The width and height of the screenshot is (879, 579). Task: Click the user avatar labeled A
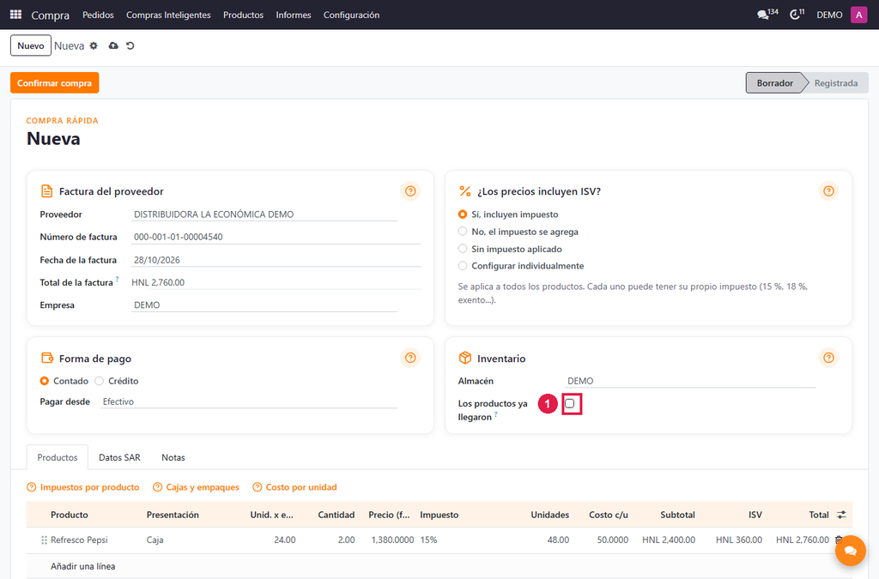(858, 15)
